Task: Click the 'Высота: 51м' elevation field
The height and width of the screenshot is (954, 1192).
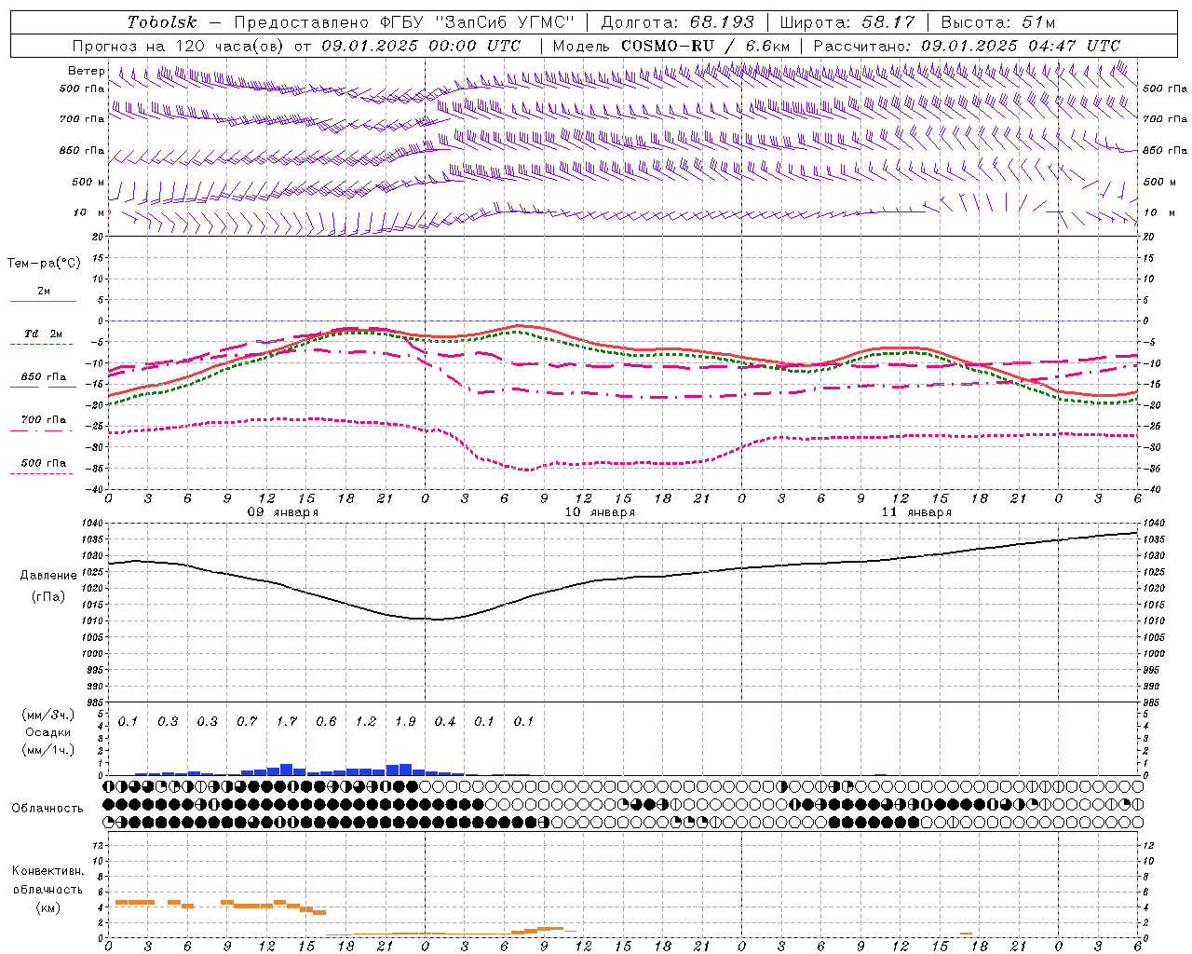Action: pyautogui.click(x=998, y=22)
